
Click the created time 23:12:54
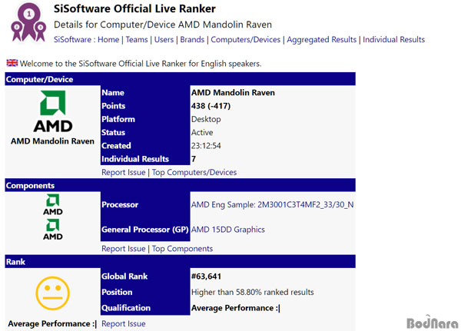click(206, 146)
